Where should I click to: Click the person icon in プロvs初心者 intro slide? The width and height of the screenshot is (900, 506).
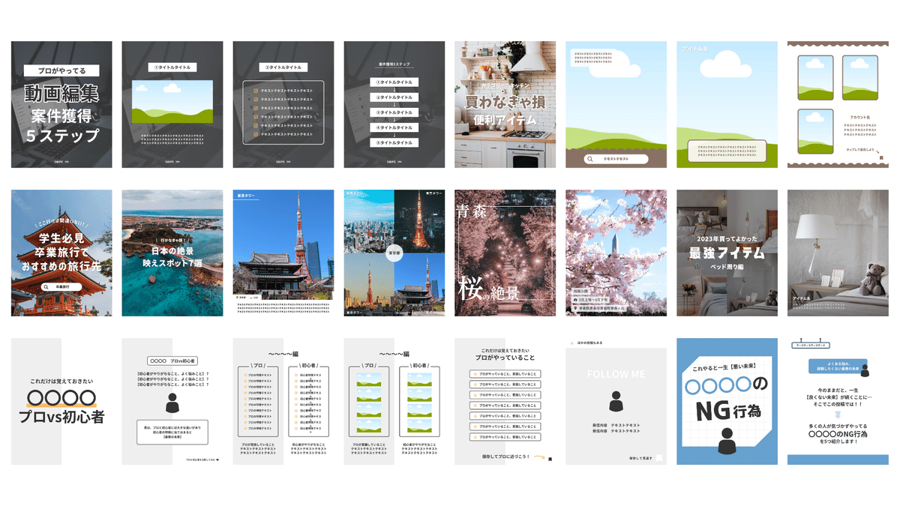click(172, 403)
